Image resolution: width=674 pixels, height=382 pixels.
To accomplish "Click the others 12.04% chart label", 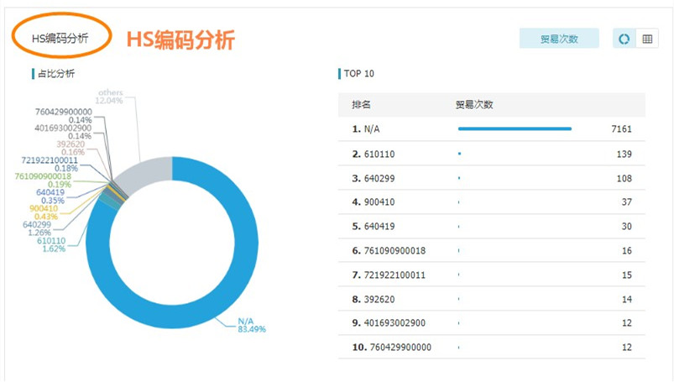I will [109, 97].
